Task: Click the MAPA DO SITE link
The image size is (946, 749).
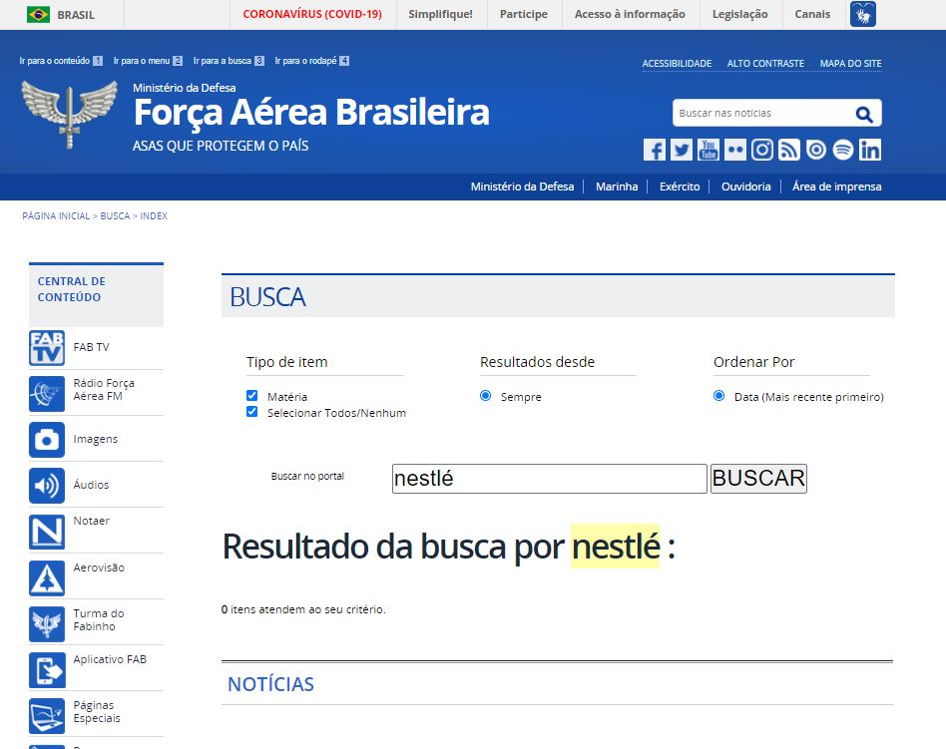Action: [850, 63]
